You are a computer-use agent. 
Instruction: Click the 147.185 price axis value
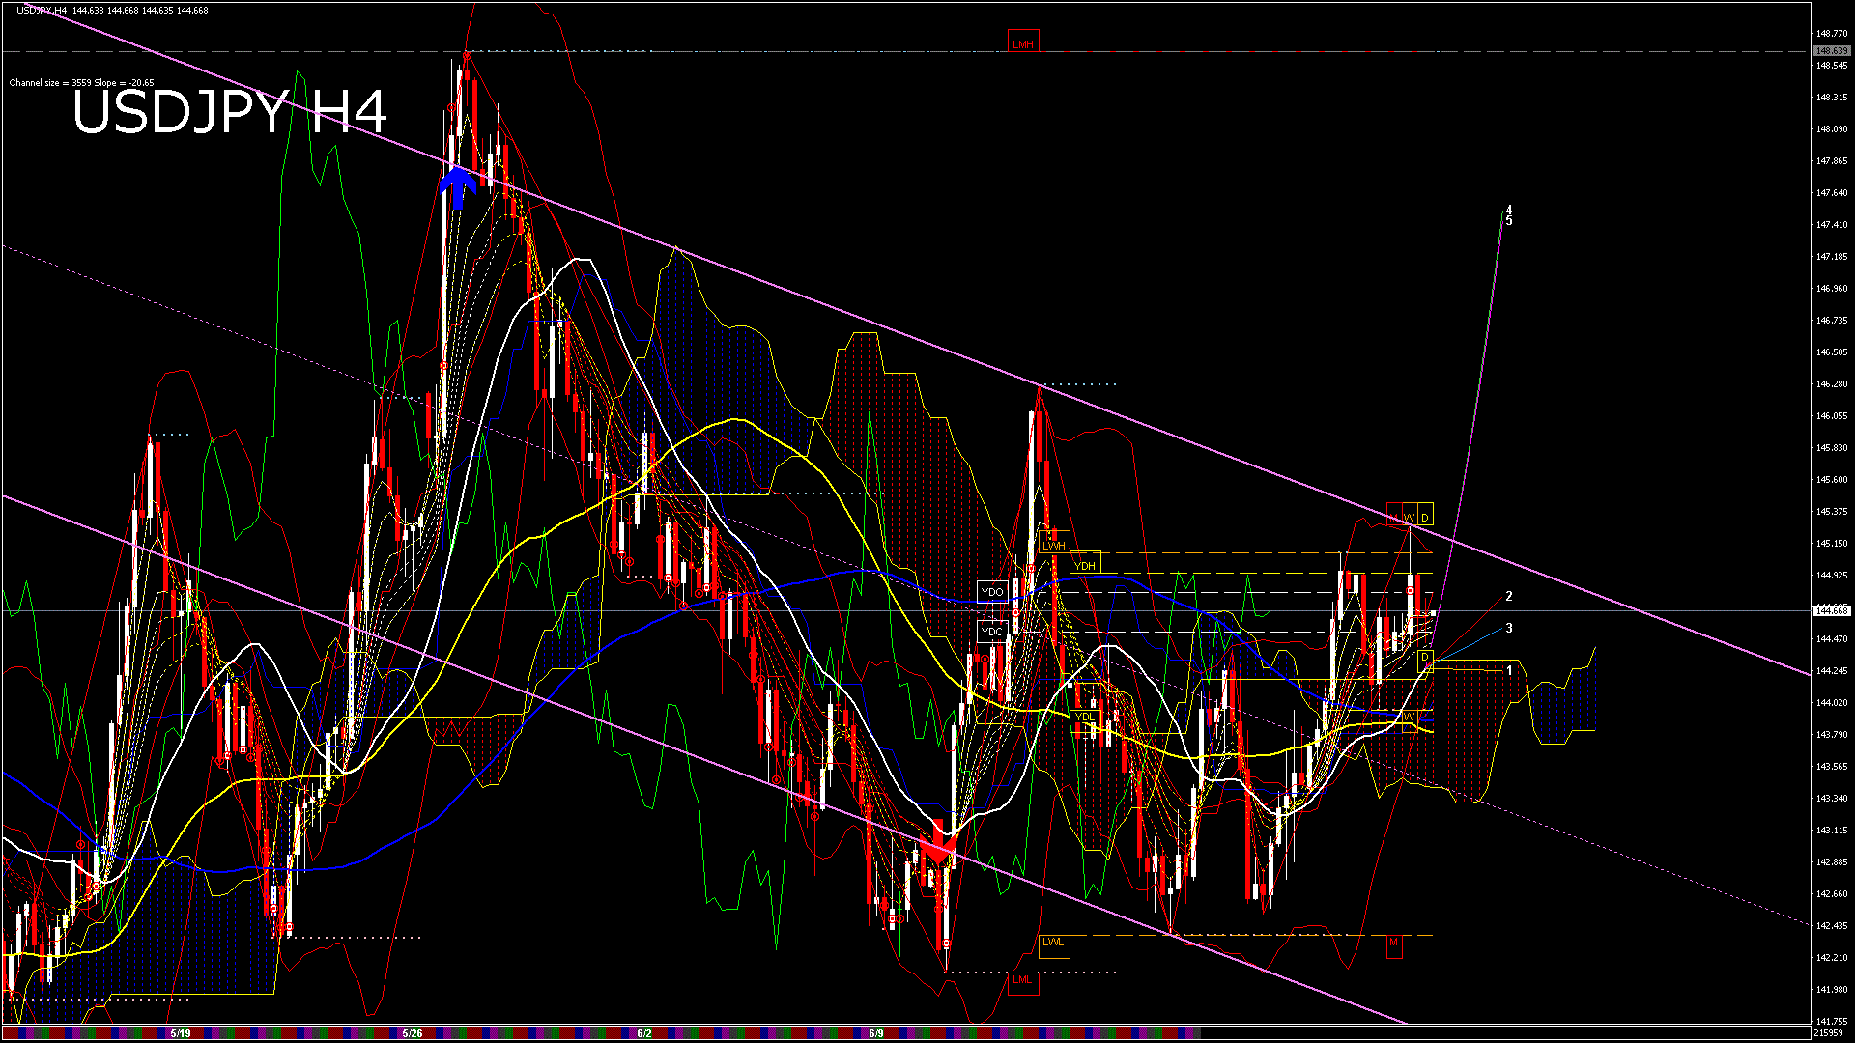tap(1832, 256)
